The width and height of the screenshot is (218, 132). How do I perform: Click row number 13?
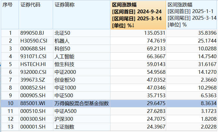click(10, 127)
